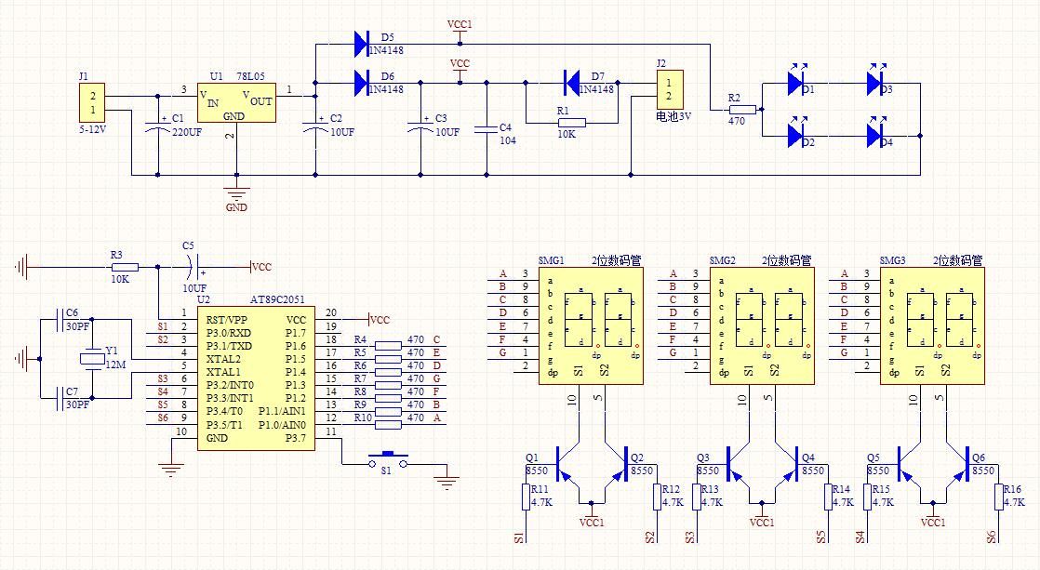Select the LED labeled D4
Viewport: 1040px width, 570px height.
coord(874,136)
